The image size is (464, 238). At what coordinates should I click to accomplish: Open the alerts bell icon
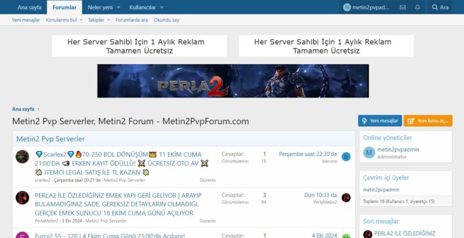[417, 7]
